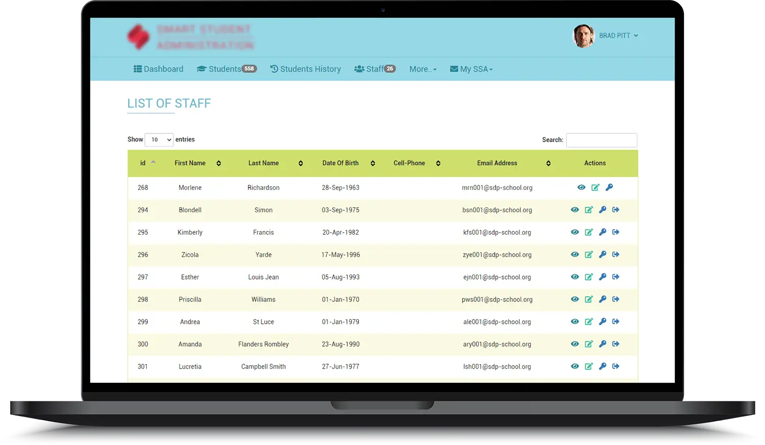Open the My SSA dropdown menu
Screen dimensions: 765x445
[x=471, y=69]
